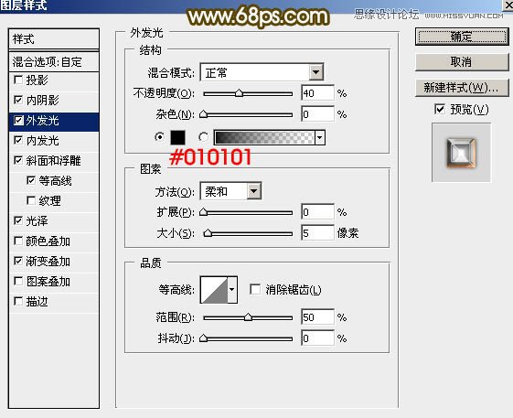The width and height of the screenshot is (513, 418).
Task: Open the 斜面和浮雕 settings panel
Action: pyautogui.click(x=53, y=161)
